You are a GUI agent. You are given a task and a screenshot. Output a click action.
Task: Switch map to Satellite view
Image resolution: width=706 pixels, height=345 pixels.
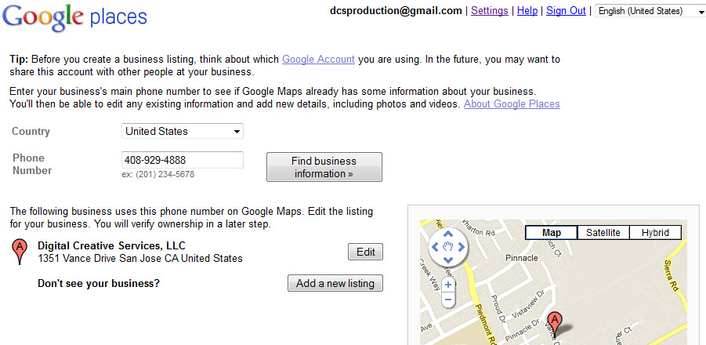[603, 233]
